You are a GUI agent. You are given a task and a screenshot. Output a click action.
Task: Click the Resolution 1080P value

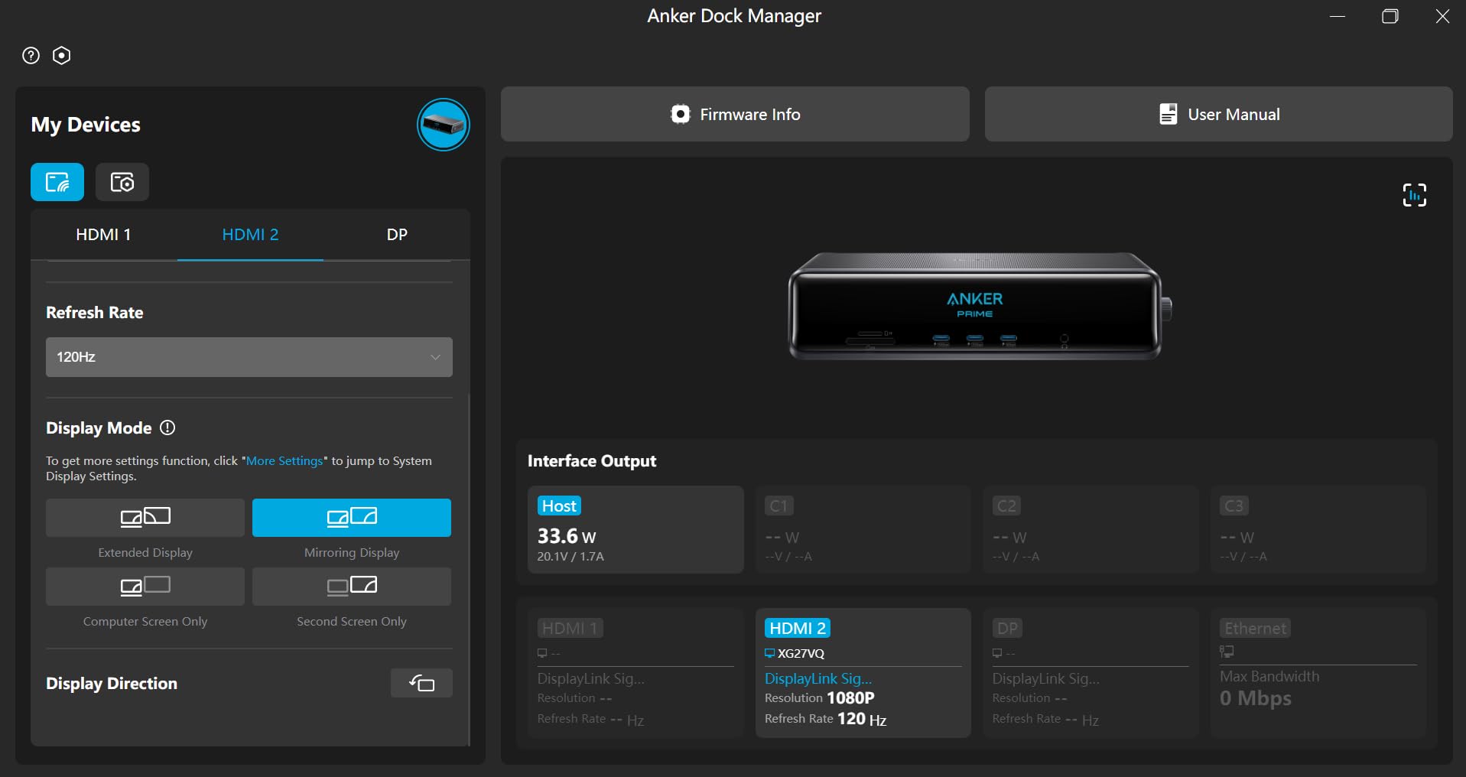click(820, 697)
